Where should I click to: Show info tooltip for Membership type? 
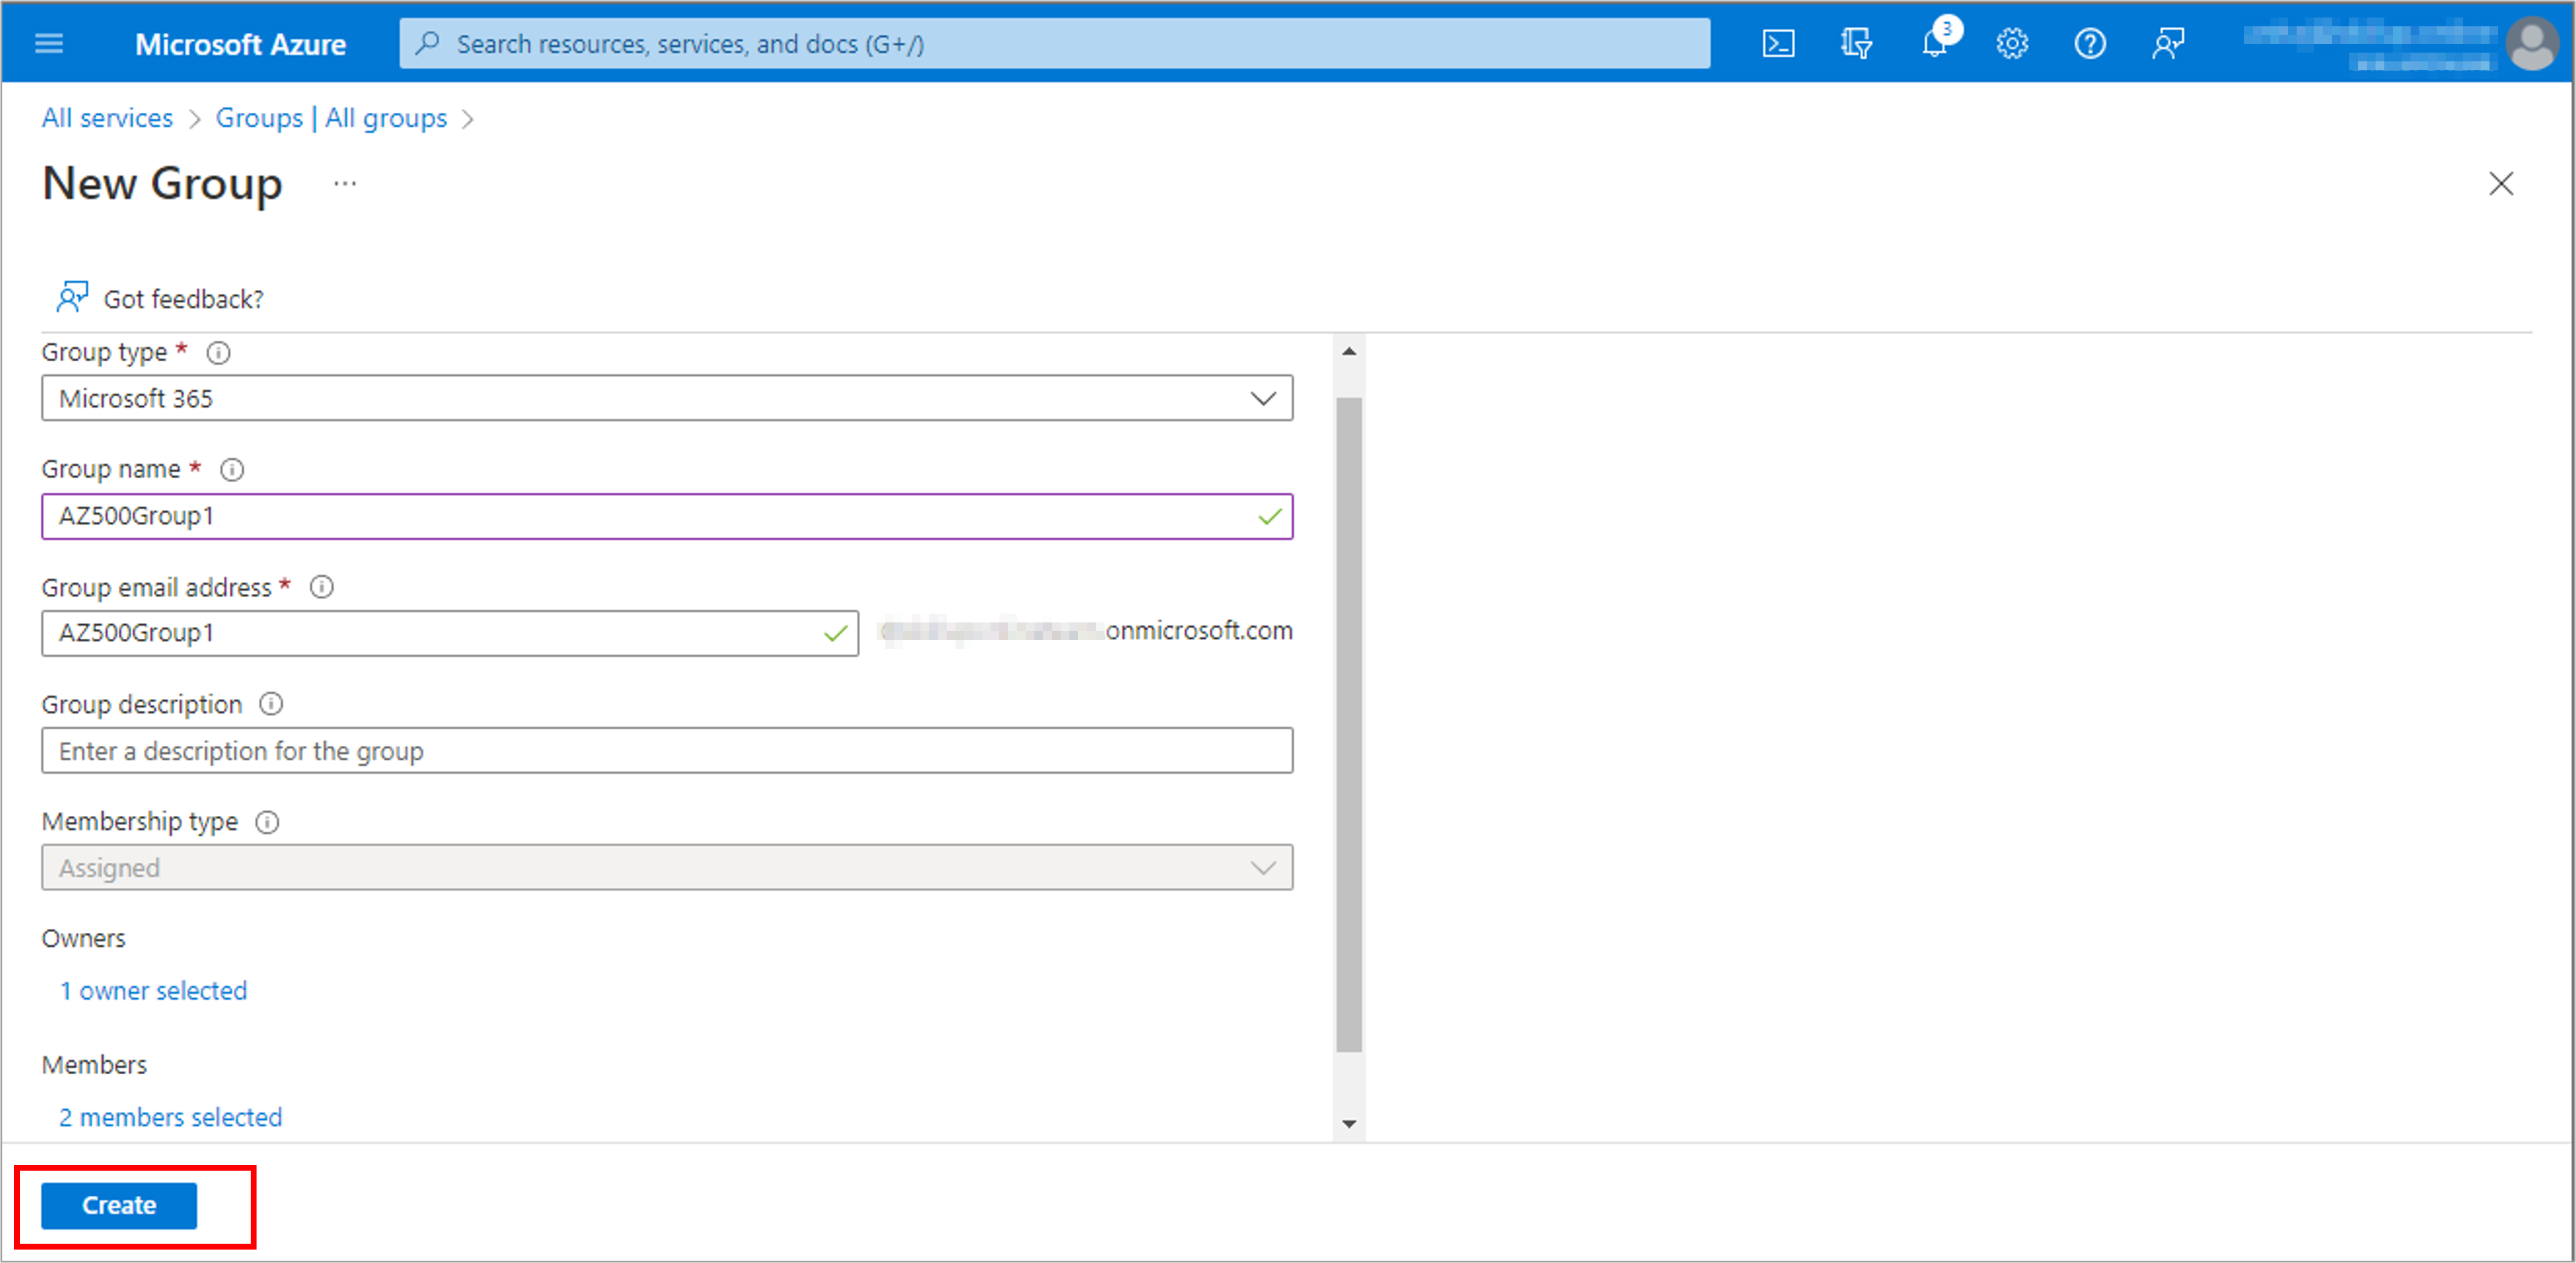267,822
